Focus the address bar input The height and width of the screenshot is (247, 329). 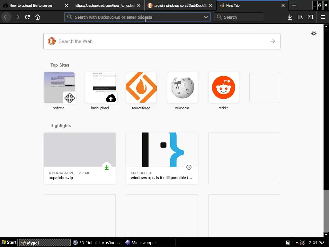point(138,17)
